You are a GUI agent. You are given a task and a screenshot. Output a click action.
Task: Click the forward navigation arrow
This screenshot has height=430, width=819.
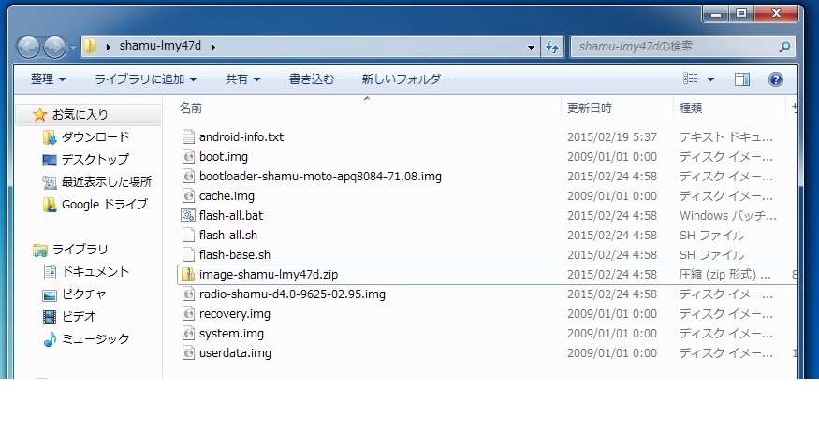pyautogui.click(x=54, y=47)
